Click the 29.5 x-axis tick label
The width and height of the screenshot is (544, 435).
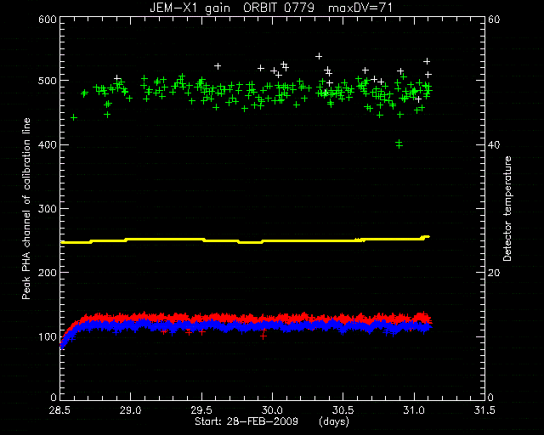pyautogui.click(x=201, y=410)
